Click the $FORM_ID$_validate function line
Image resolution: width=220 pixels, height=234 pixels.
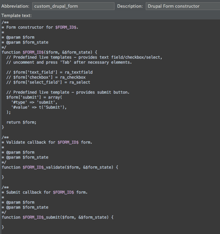click(x=60, y=167)
